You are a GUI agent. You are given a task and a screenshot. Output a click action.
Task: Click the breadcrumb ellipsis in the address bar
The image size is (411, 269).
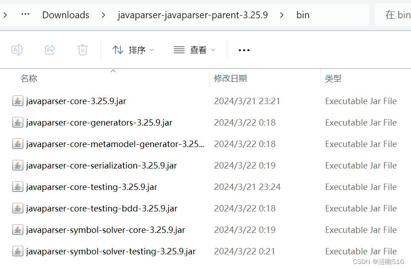[25, 15]
